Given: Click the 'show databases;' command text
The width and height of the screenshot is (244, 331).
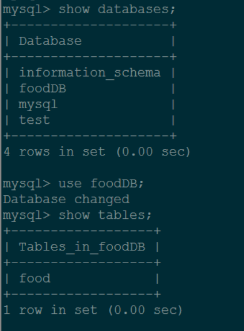Looking at the screenshot, I should click(117, 10).
